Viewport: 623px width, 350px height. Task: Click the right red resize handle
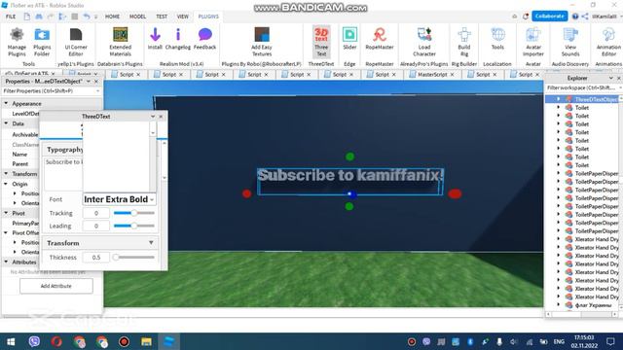click(x=455, y=193)
